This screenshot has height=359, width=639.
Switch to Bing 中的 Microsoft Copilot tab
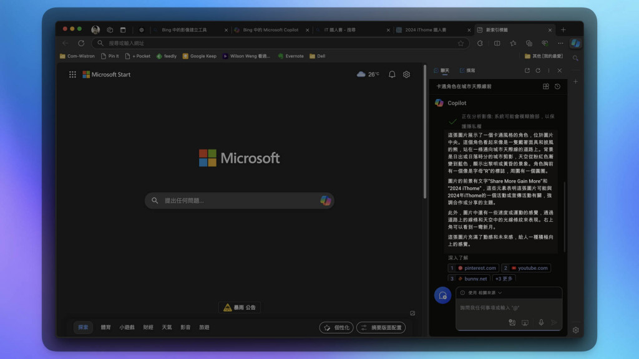point(271,30)
